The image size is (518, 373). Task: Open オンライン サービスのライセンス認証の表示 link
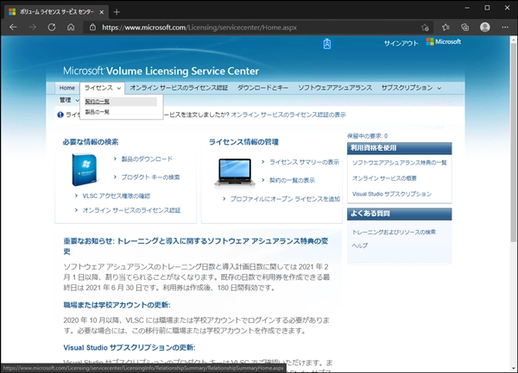coord(288,115)
